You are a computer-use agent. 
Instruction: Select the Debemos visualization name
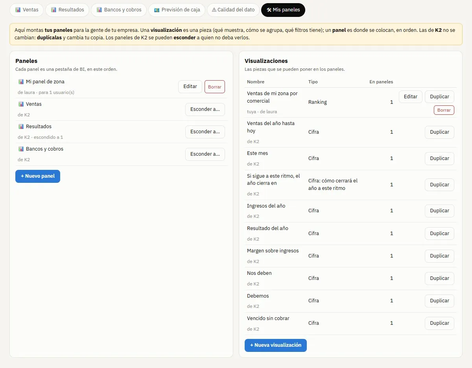pos(258,296)
